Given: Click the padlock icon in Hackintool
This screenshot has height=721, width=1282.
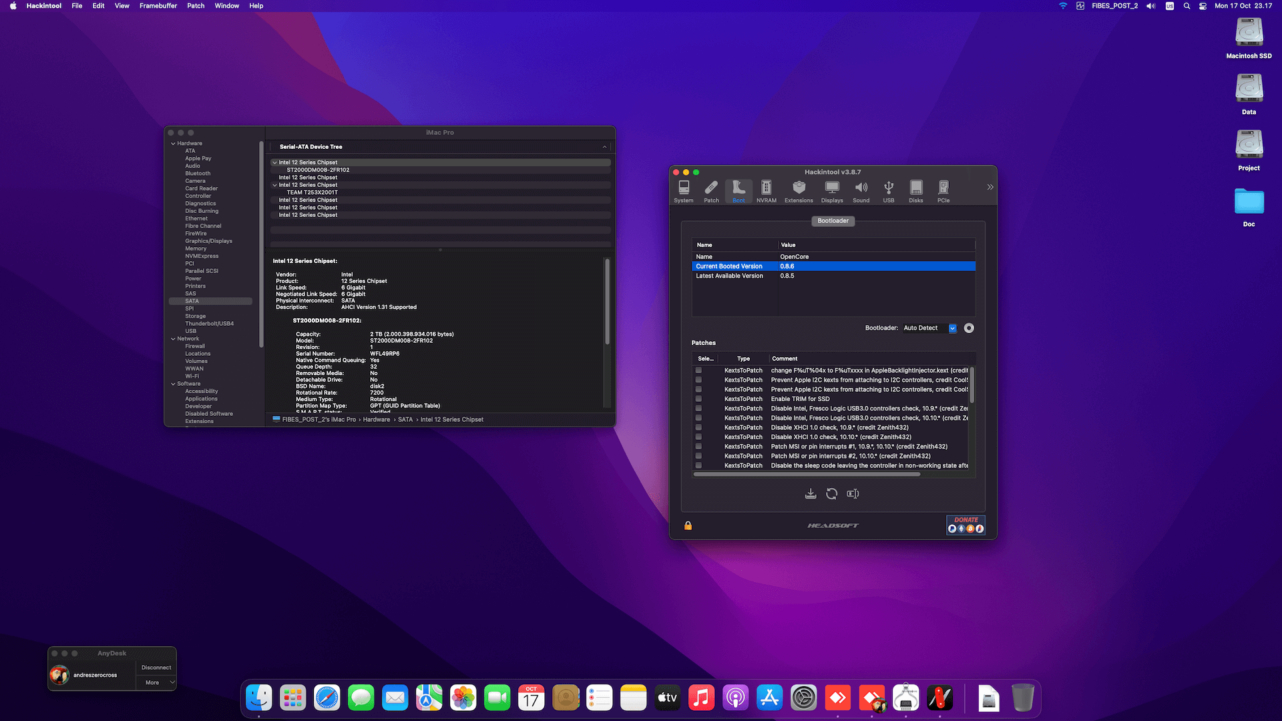Looking at the screenshot, I should [x=688, y=526].
